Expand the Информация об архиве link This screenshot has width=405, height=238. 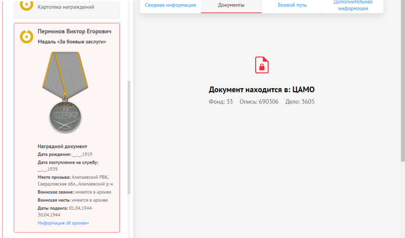[x=63, y=223]
